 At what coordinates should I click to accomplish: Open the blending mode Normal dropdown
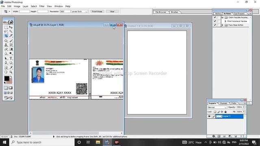[217, 107]
